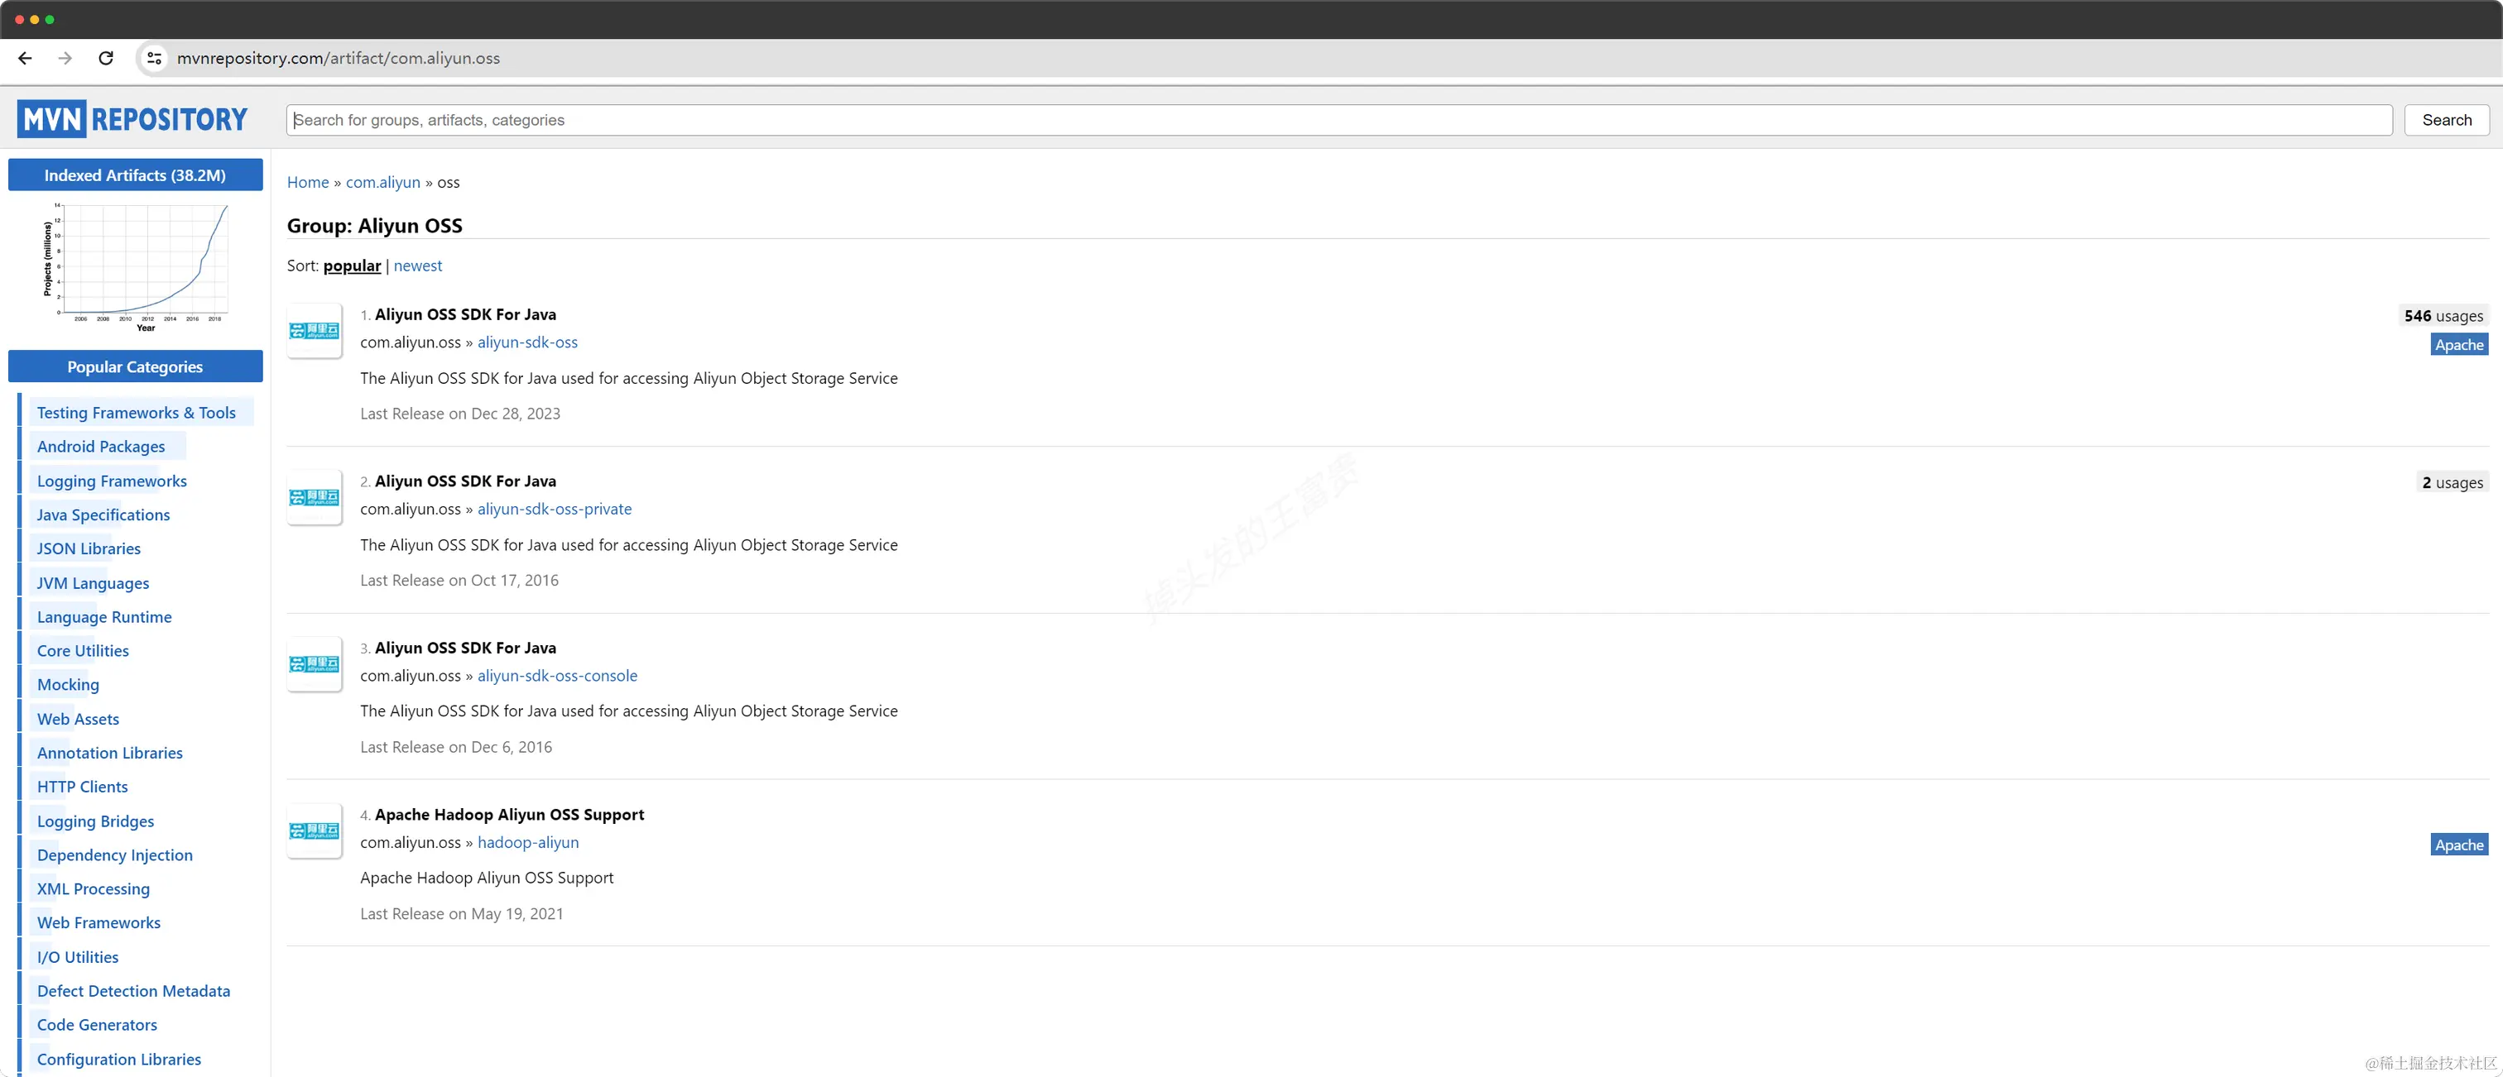Click the MVN Repository logo
The height and width of the screenshot is (1077, 2503).
tap(132, 118)
